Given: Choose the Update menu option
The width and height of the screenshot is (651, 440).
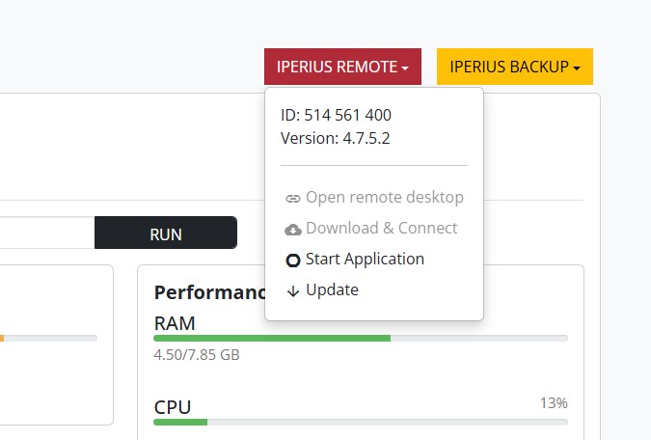Looking at the screenshot, I should tap(332, 290).
